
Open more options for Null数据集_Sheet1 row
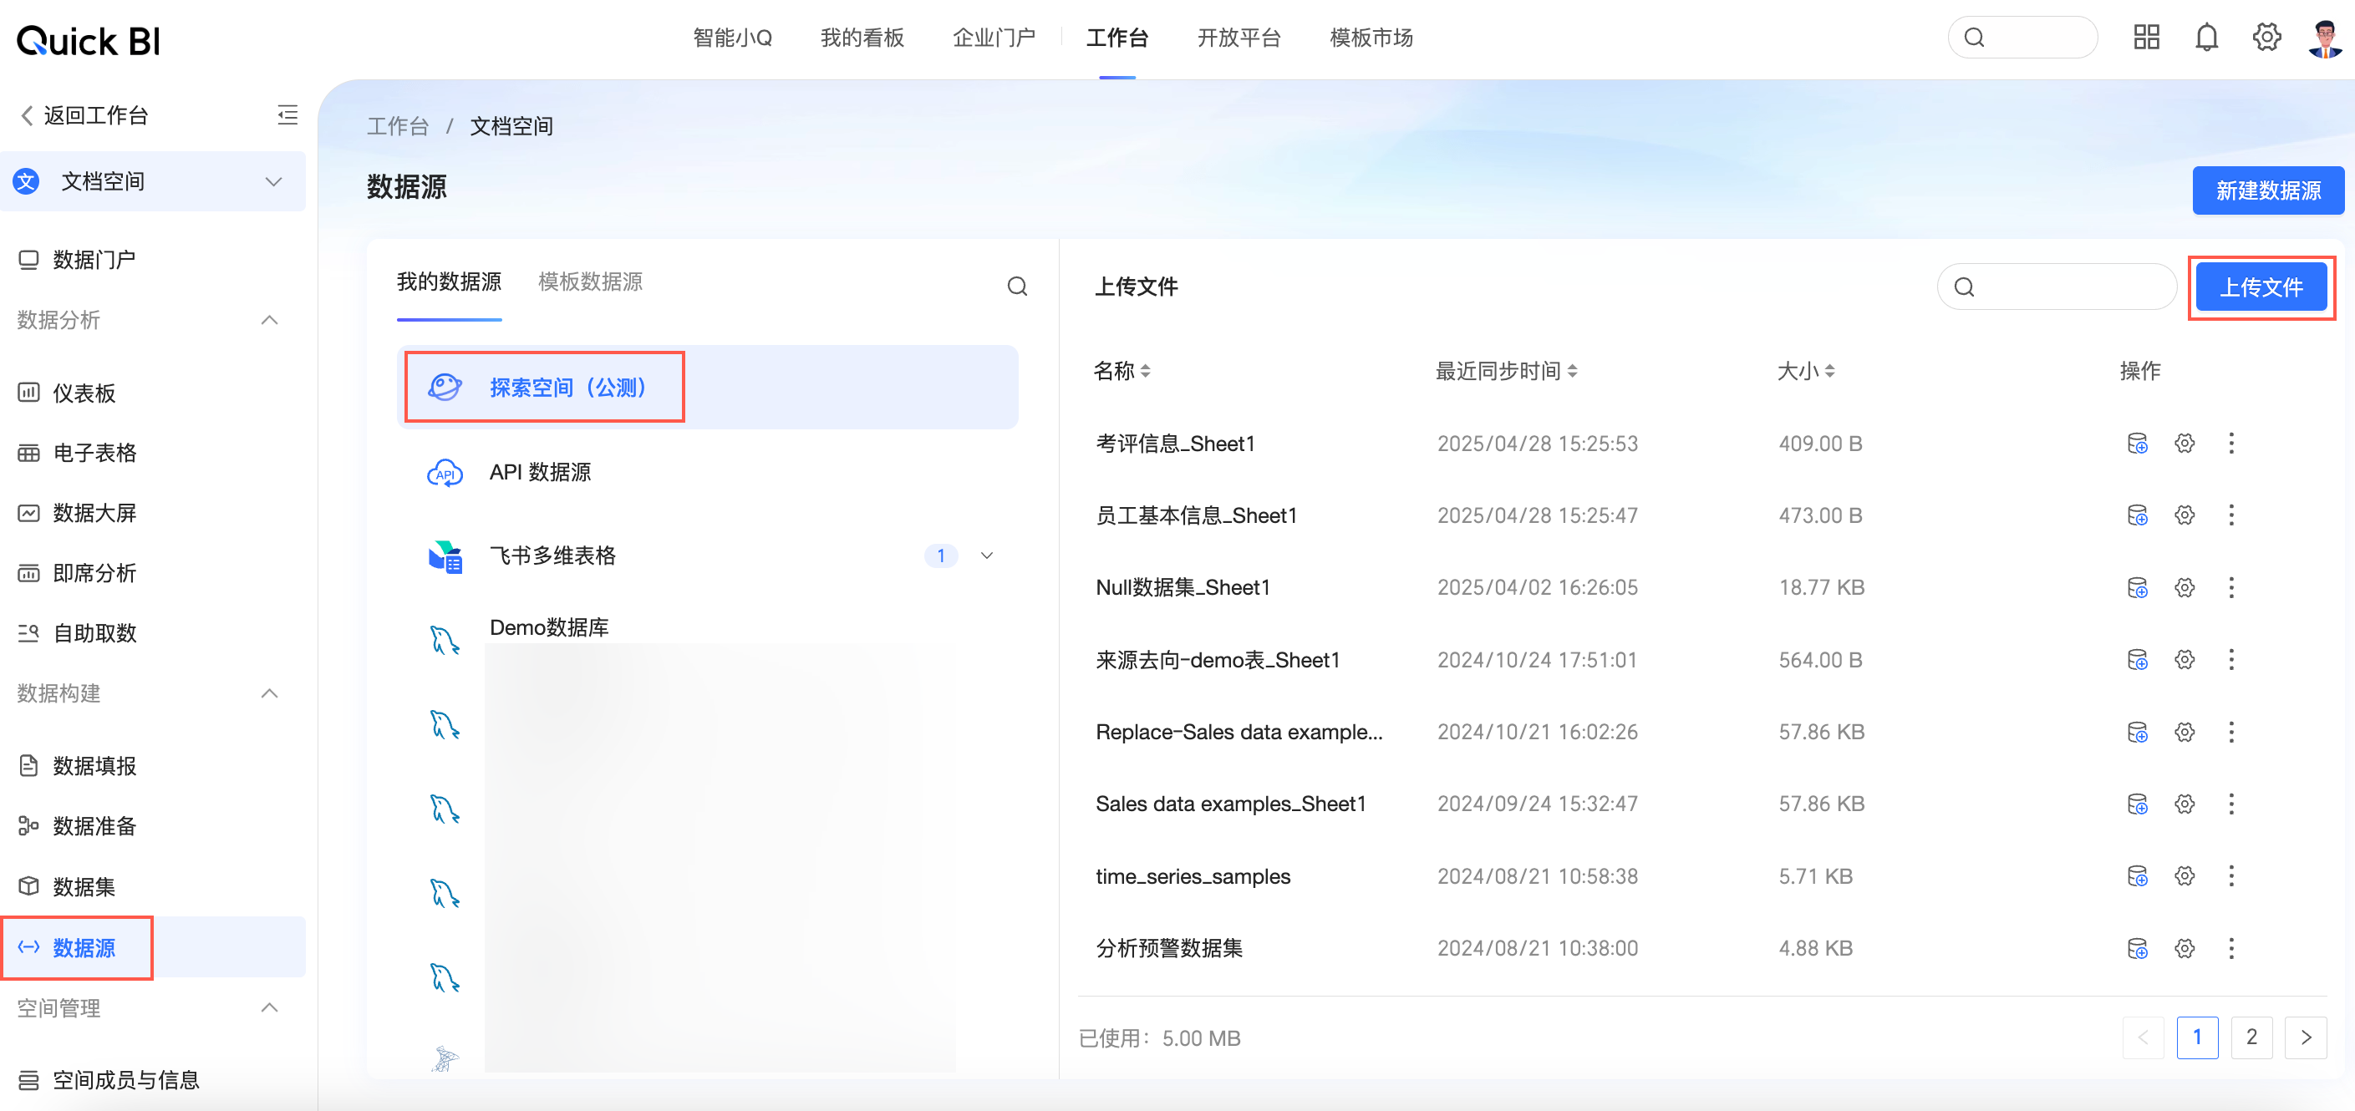point(2230,587)
